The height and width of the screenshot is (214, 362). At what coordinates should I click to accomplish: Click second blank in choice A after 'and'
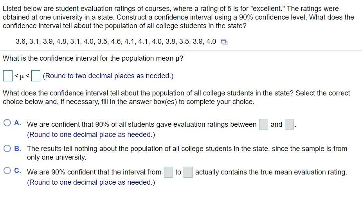pos(289,124)
